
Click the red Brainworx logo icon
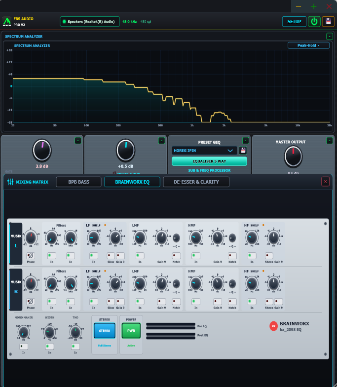click(x=273, y=326)
